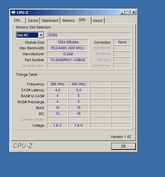
Task: Click the tRC value 18
Action: [79, 113]
